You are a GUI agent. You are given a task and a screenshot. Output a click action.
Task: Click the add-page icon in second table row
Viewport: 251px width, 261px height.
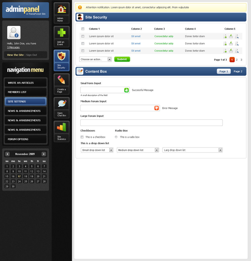(225, 43)
